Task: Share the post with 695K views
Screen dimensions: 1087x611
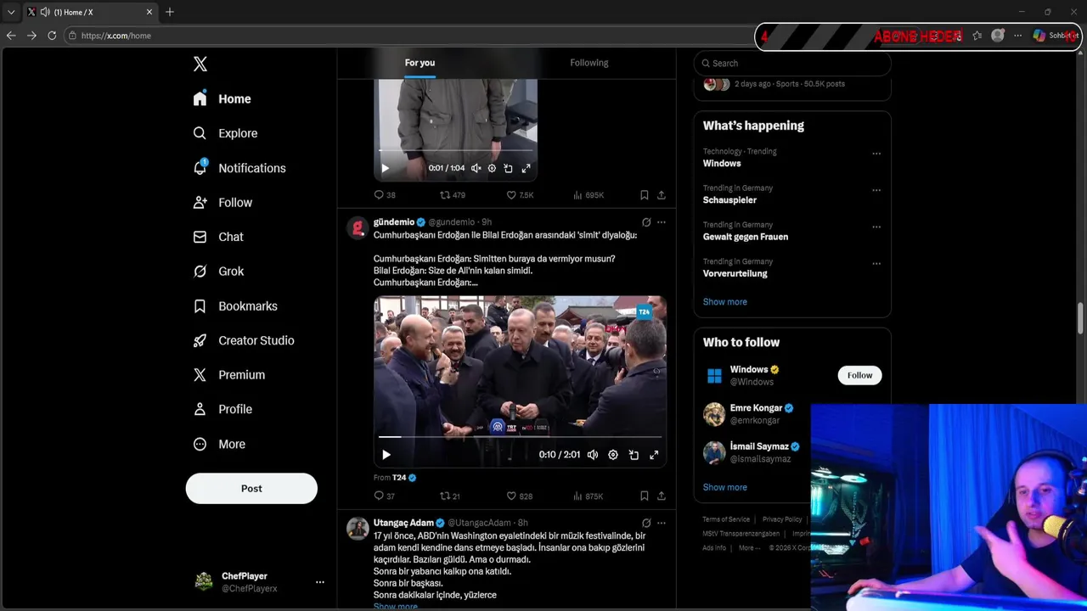Action: (x=661, y=195)
